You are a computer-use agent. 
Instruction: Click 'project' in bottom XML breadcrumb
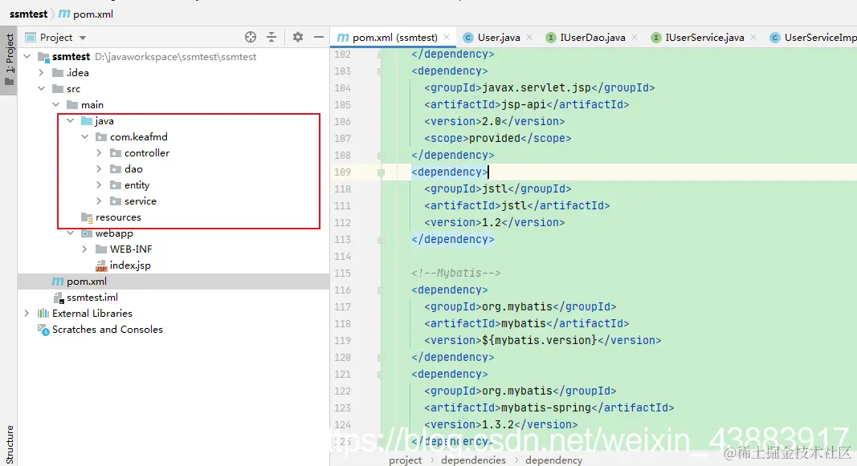click(405, 460)
